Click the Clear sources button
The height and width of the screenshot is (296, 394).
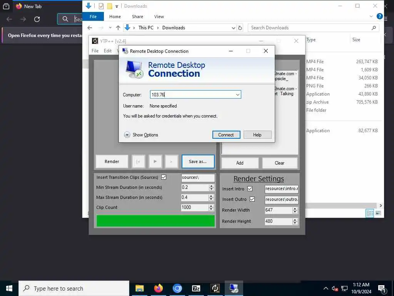click(280, 163)
